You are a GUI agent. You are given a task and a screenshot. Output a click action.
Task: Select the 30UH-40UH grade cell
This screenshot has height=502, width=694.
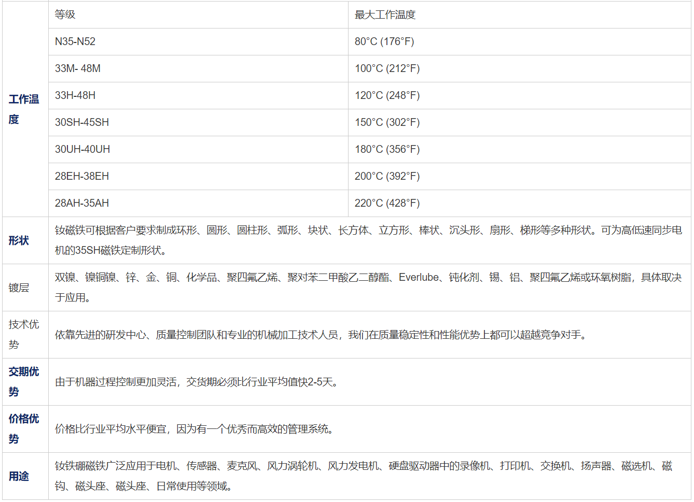coord(82,150)
